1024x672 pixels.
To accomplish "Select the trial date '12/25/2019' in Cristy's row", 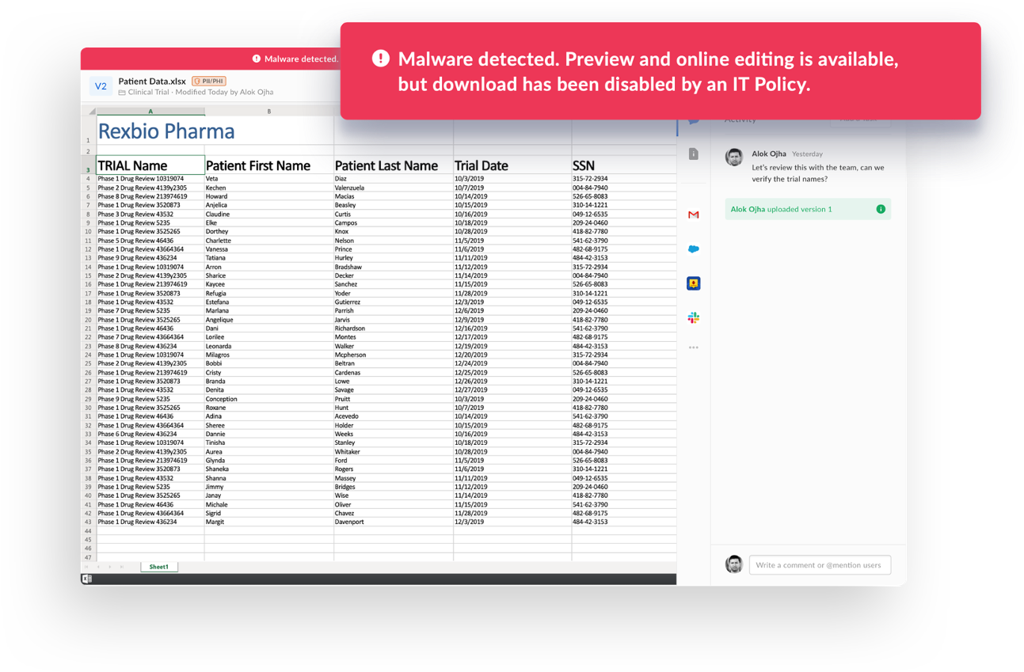I will coord(512,373).
